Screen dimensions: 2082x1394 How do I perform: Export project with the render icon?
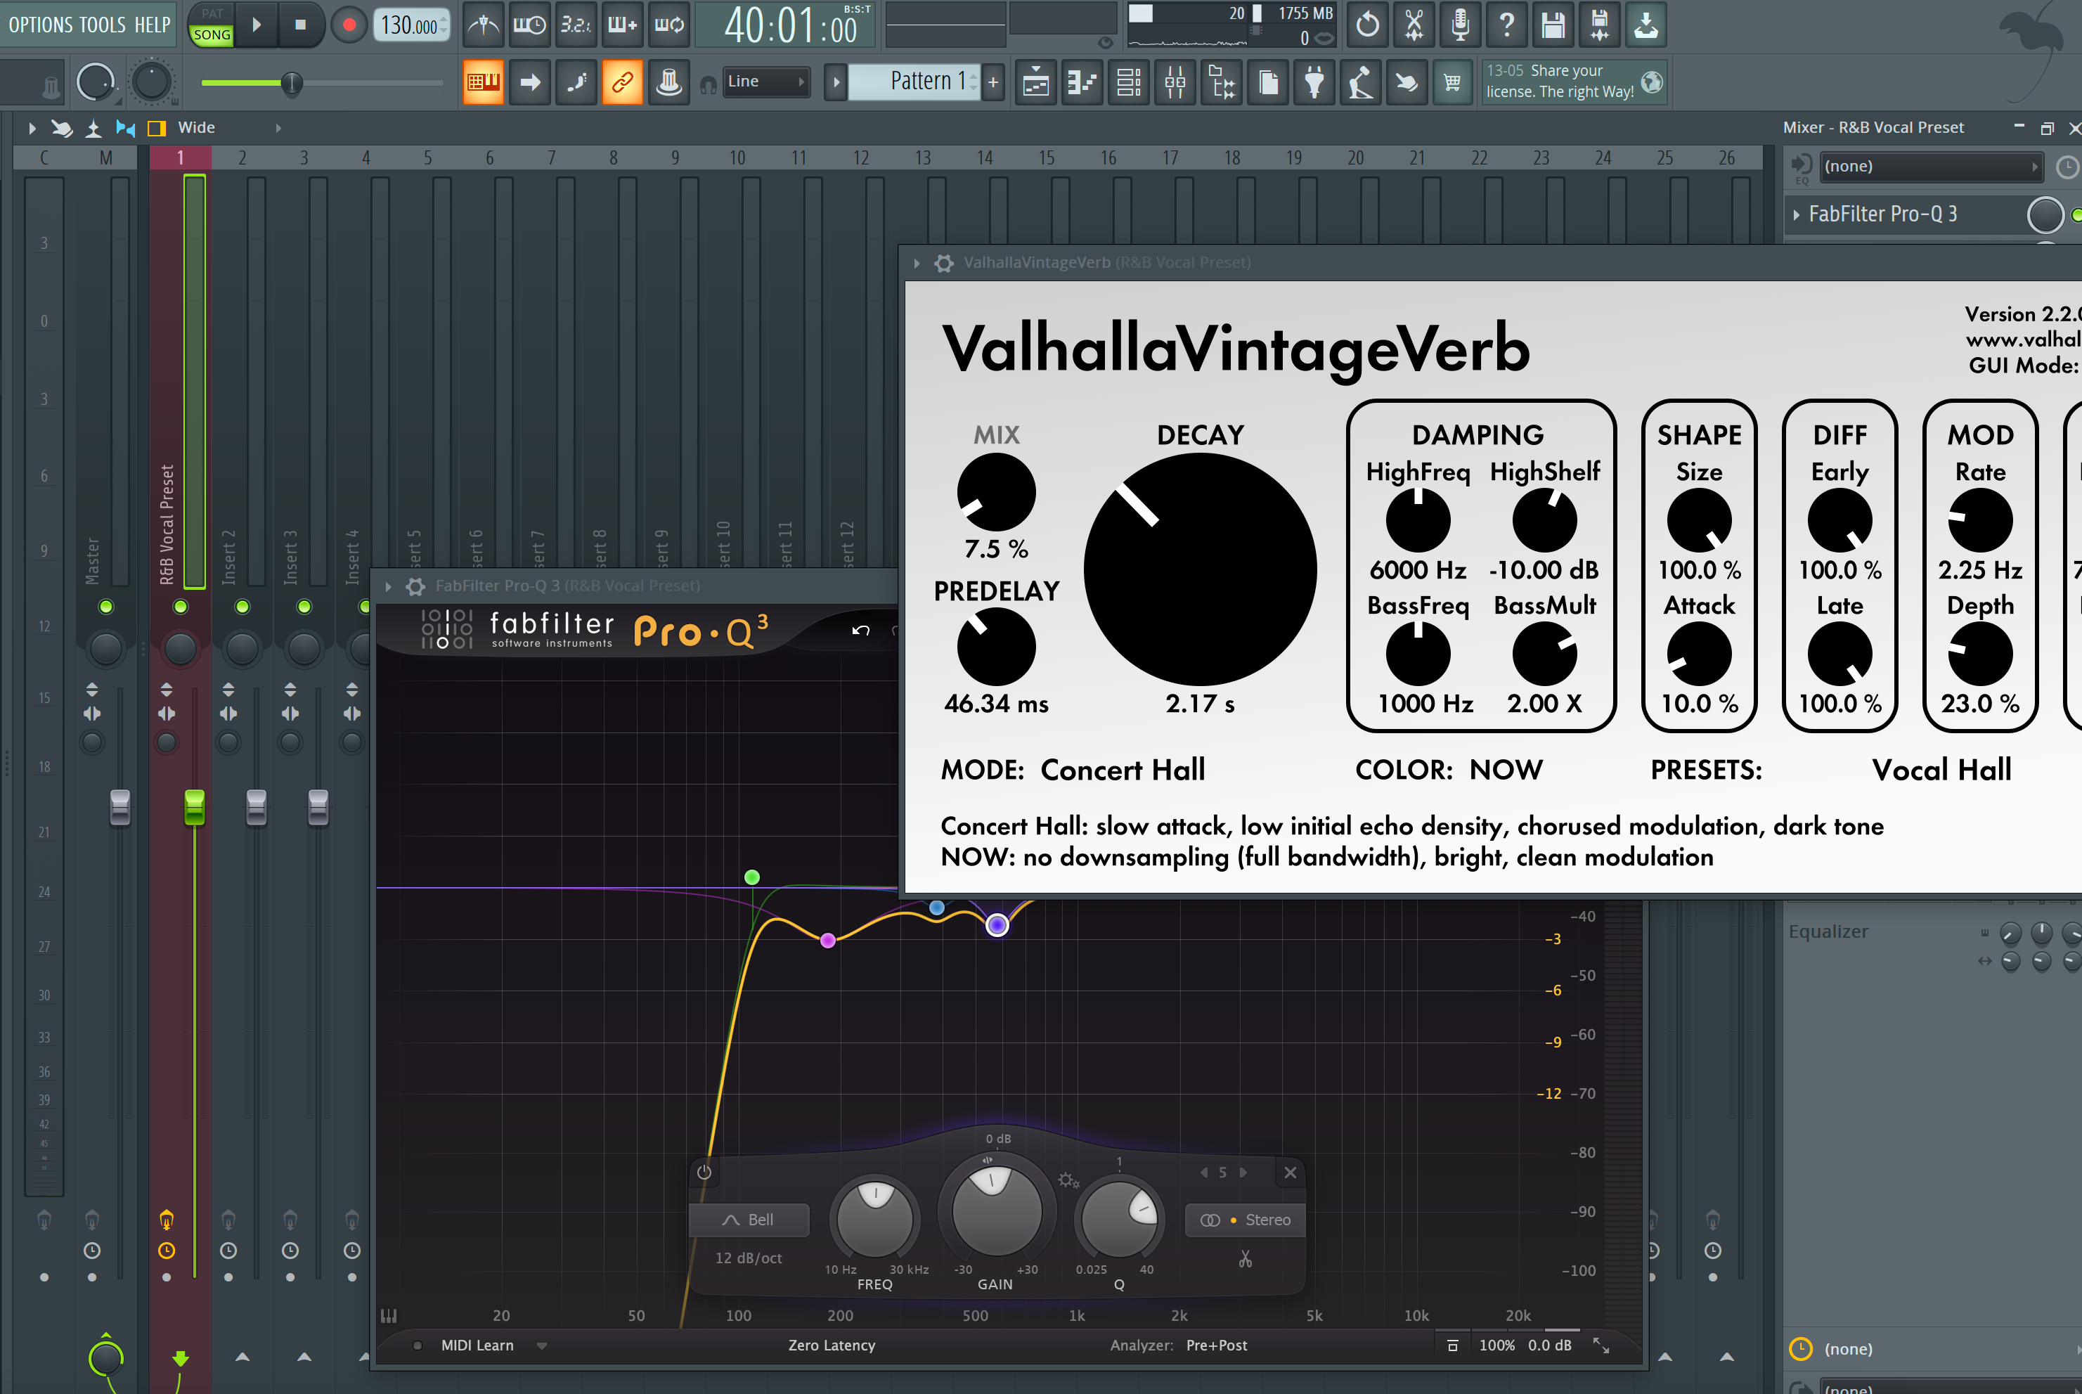click(1645, 25)
